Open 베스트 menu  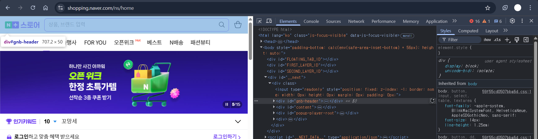click(154, 42)
